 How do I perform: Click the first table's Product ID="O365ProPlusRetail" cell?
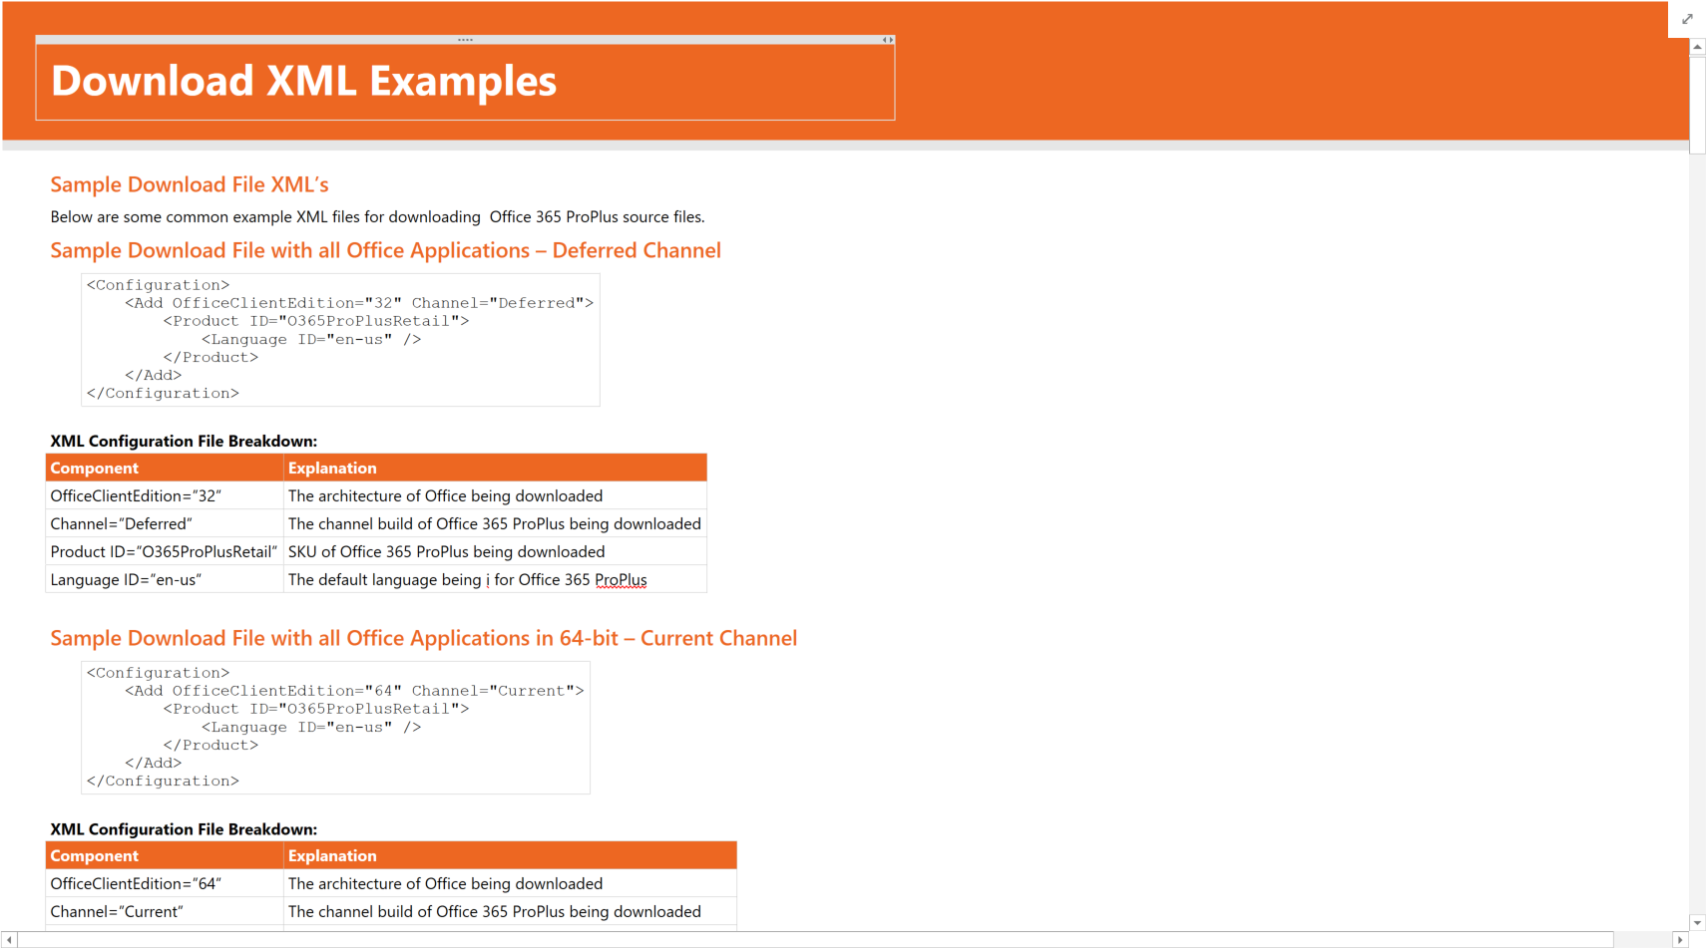point(165,551)
